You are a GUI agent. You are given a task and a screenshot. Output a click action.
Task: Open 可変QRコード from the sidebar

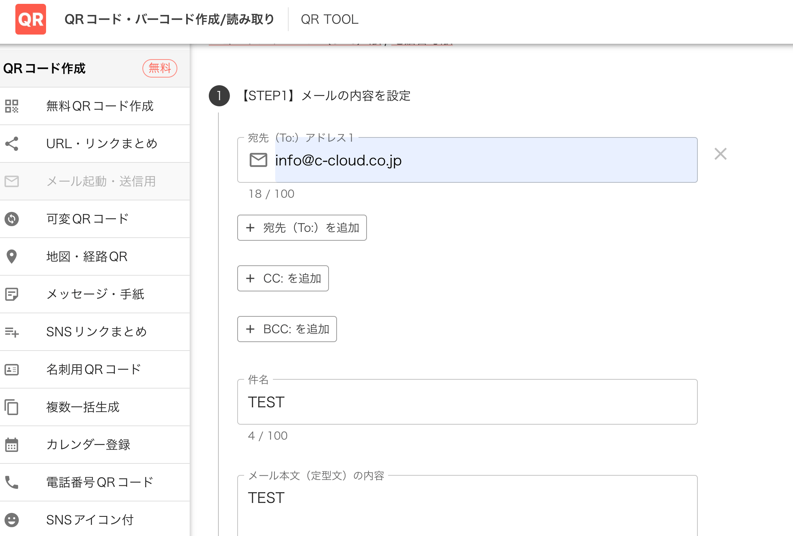88,219
